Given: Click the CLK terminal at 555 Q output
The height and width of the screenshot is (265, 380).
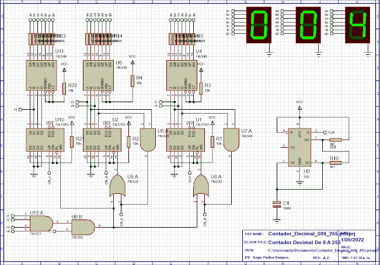Looking at the screenshot, I should pyautogui.click(x=326, y=132).
